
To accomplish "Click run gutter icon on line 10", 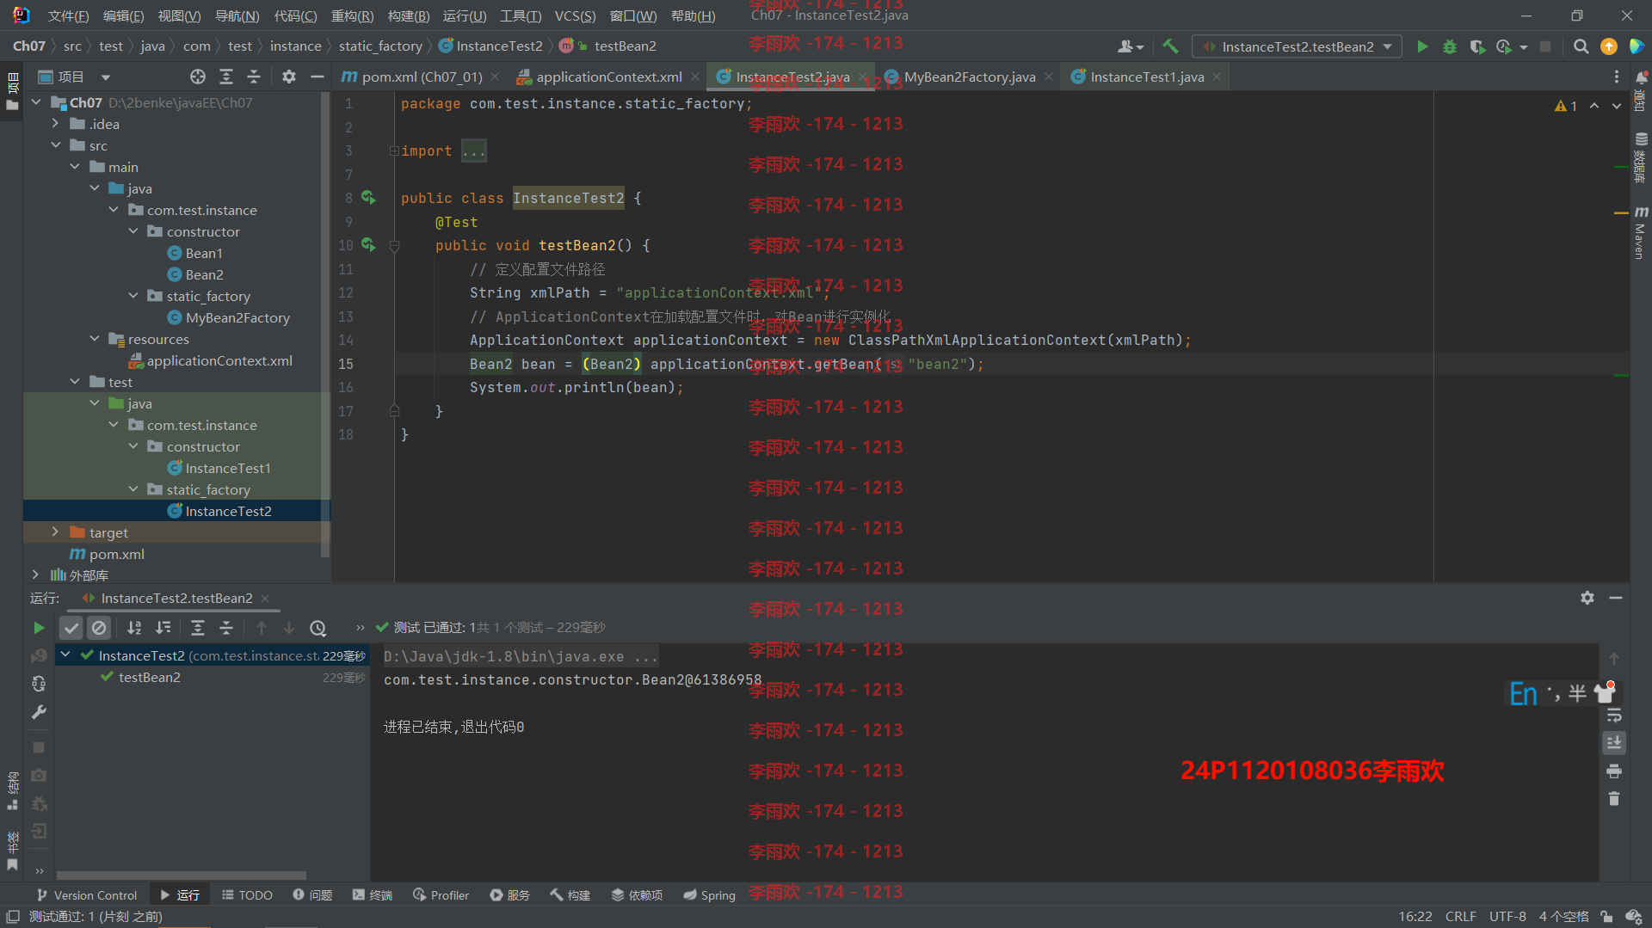I will point(368,245).
